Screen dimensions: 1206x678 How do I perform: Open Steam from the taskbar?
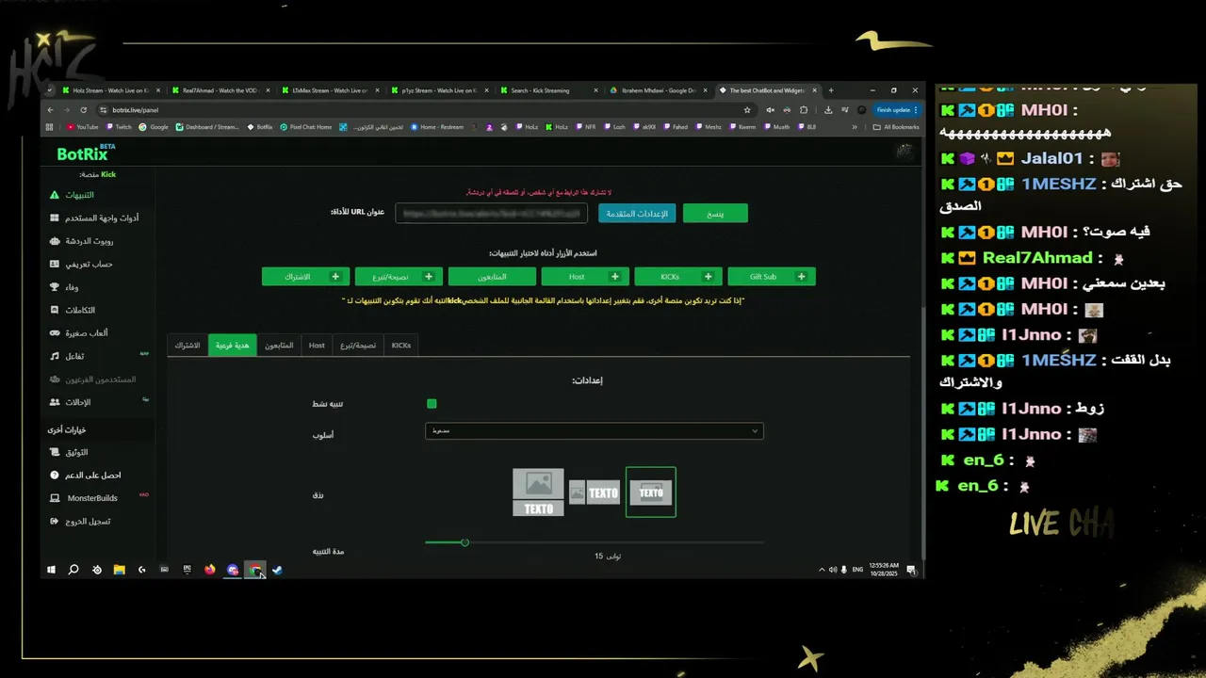click(x=277, y=570)
